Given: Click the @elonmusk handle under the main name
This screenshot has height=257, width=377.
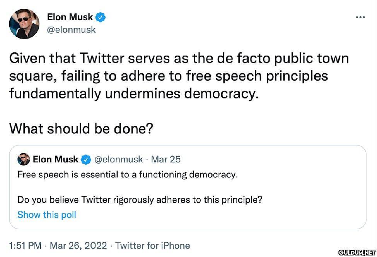Looking at the screenshot, I should [72, 30].
